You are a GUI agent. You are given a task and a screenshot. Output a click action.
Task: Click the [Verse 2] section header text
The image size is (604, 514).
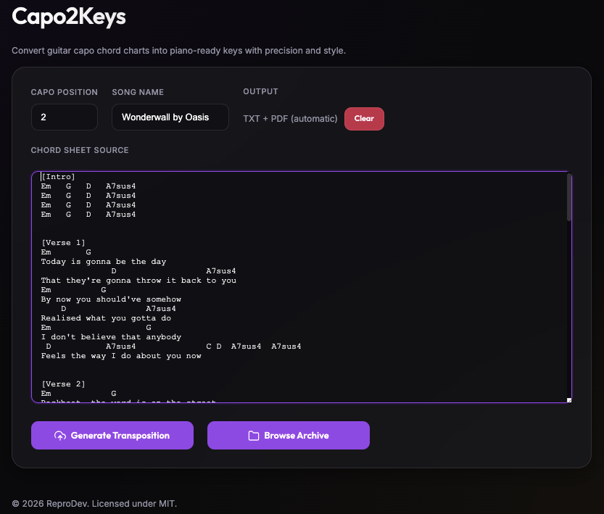pyautogui.click(x=63, y=384)
